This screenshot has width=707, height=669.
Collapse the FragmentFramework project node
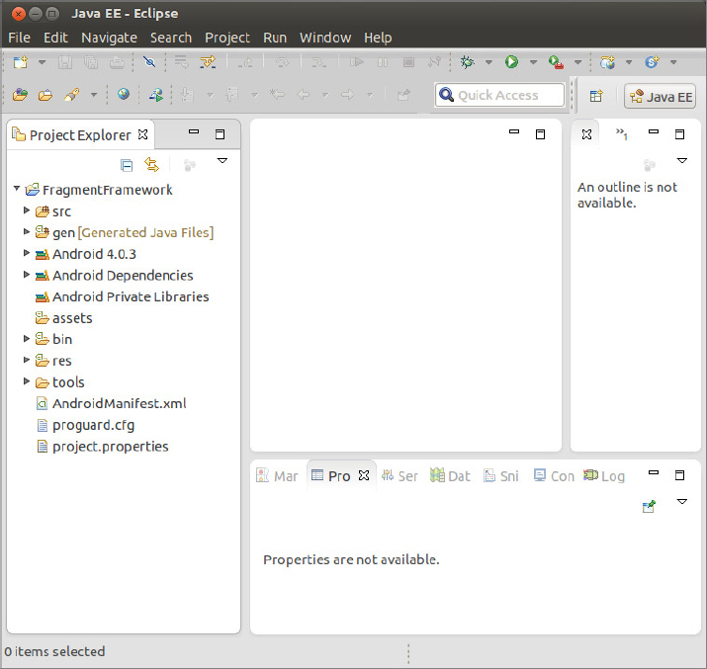pos(17,189)
